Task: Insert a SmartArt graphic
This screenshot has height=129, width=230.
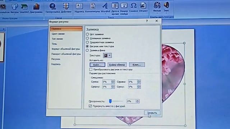Action: [24, 9]
